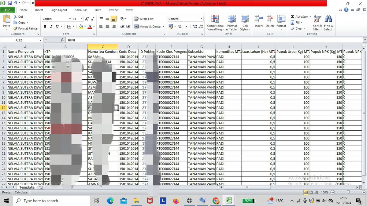Align text right
367x206 pixels.
click(113, 27)
